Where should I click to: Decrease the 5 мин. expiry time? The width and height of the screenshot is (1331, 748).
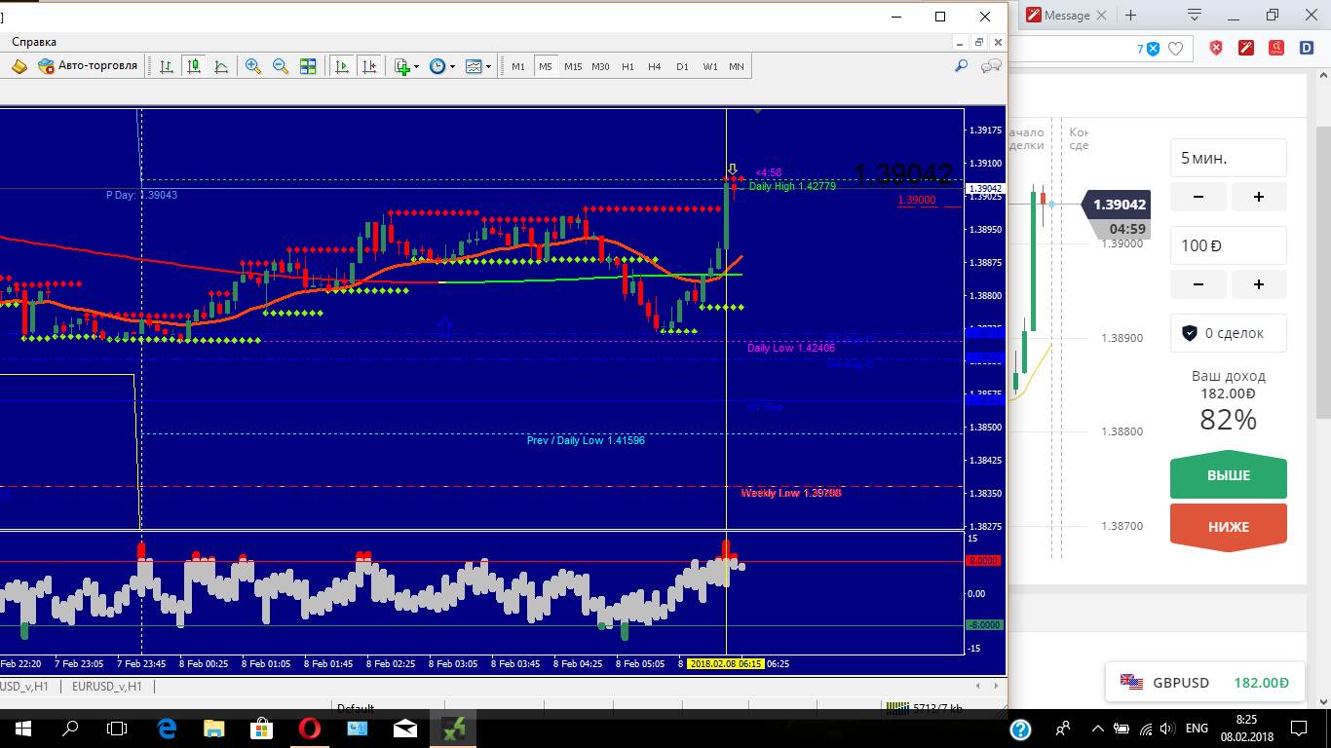pyautogui.click(x=1198, y=197)
